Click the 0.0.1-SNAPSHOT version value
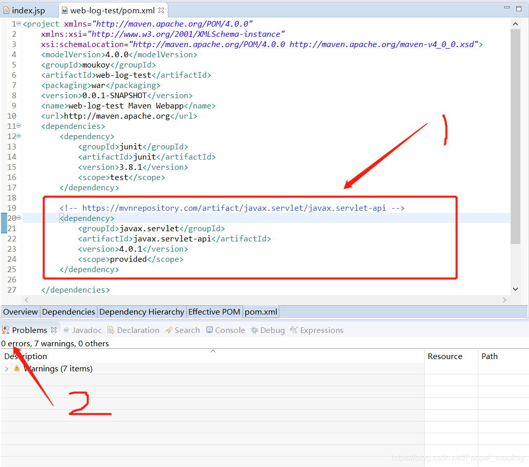 coord(115,96)
